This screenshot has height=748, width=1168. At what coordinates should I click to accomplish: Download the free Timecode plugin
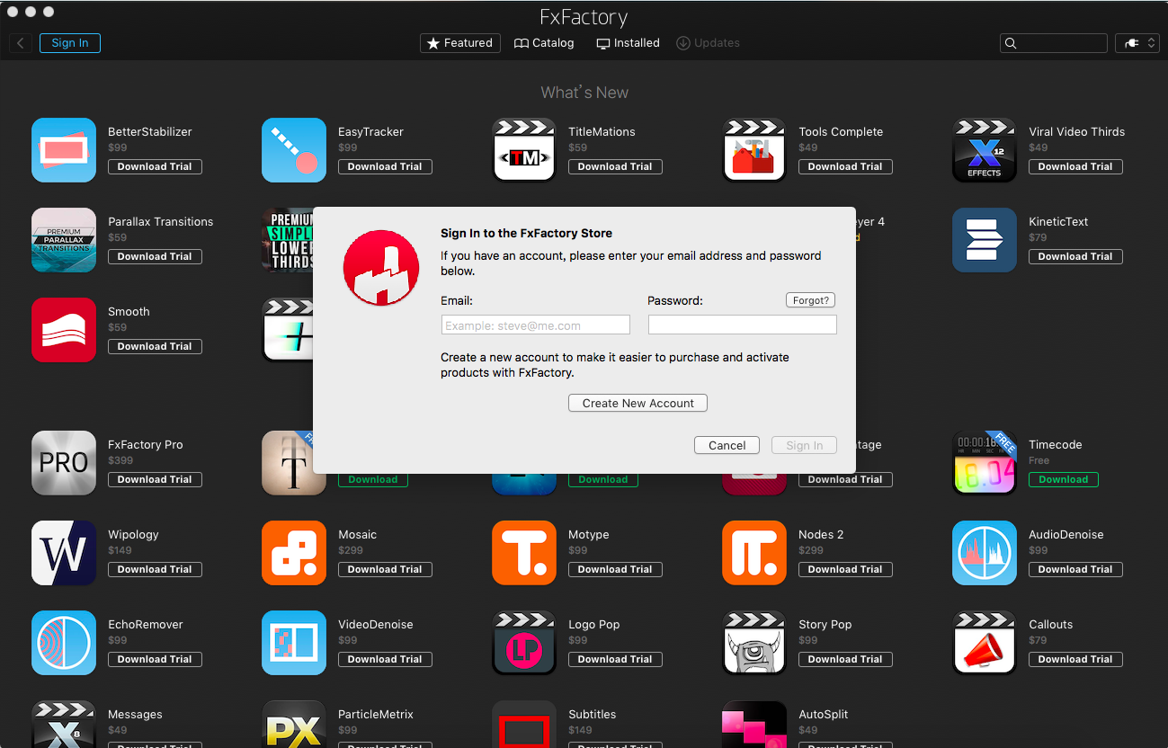coord(1063,479)
